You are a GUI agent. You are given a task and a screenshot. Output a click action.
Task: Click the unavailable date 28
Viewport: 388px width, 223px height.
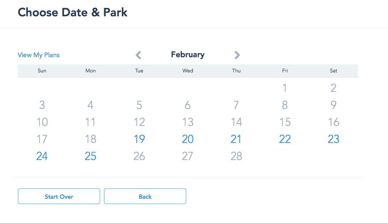tap(236, 156)
